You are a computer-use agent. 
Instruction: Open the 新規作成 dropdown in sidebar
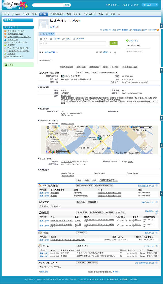18,20
